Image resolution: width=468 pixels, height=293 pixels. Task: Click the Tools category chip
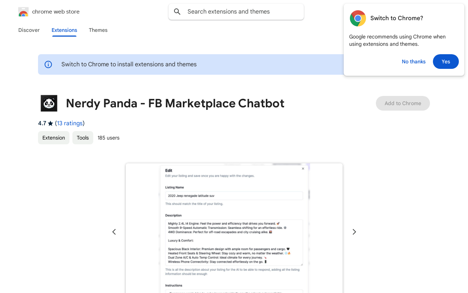coord(83,138)
